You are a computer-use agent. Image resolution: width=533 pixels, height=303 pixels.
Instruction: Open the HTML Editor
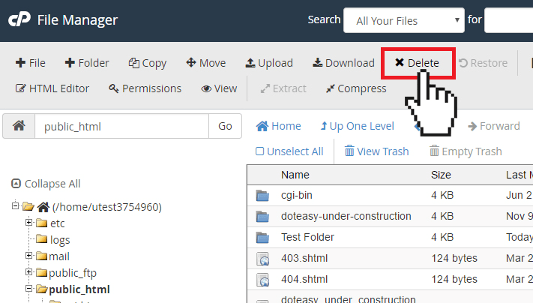pos(52,88)
